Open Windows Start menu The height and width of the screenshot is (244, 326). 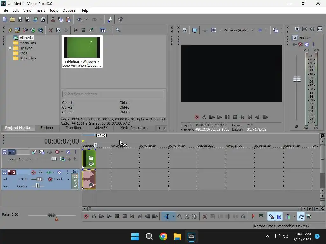click(x=135, y=236)
